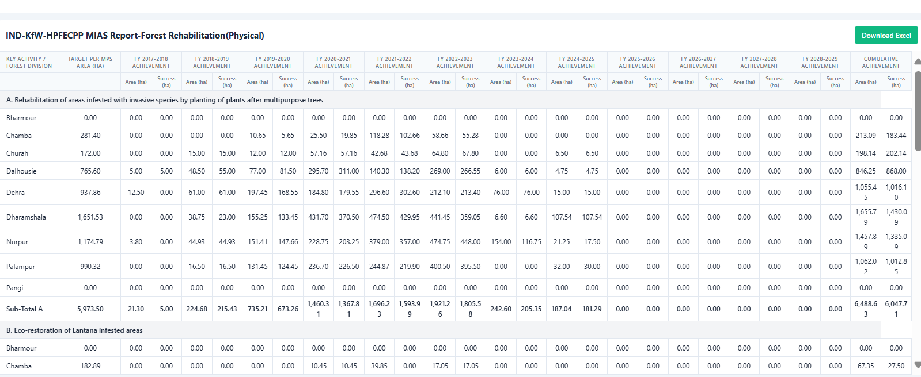Viewport: 921px width, 377px height.
Task: Click Dehra target value 937.86
Action: tap(90, 193)
